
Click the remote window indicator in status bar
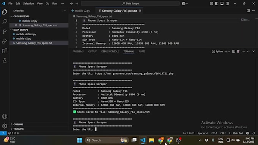pyautogui.click(x=3, y=133)
